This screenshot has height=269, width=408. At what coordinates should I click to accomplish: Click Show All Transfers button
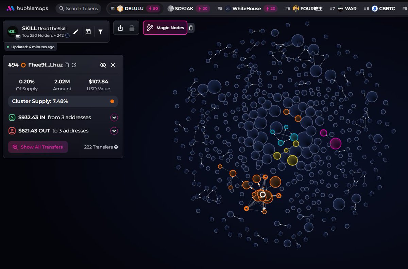(x=38, y=147)
